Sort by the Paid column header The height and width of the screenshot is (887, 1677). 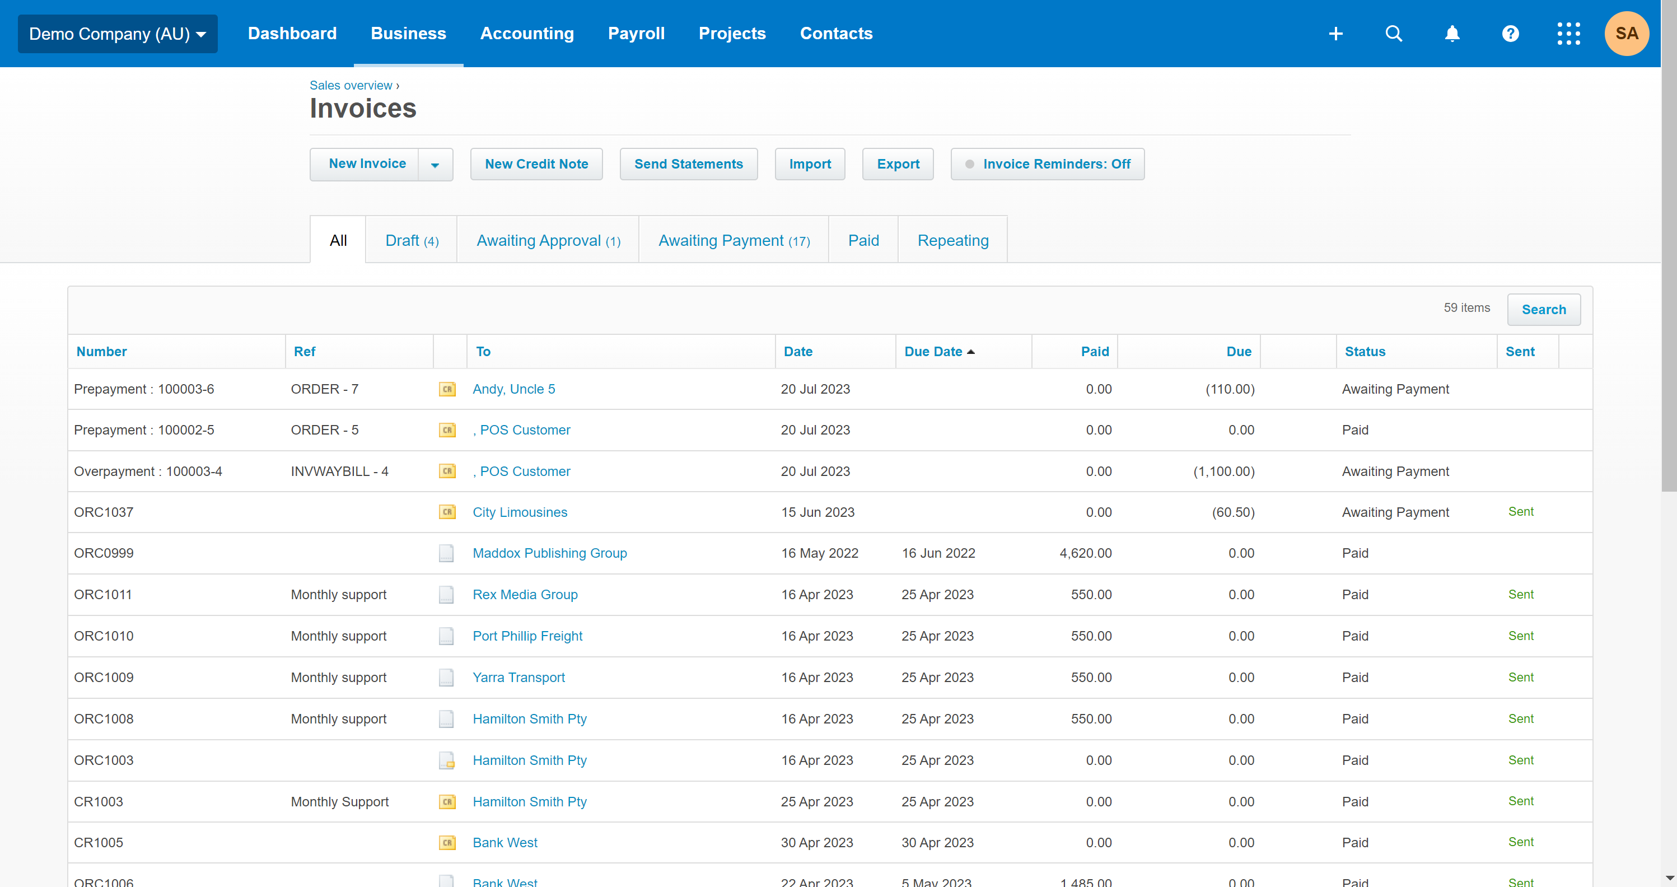point(1094,352)
